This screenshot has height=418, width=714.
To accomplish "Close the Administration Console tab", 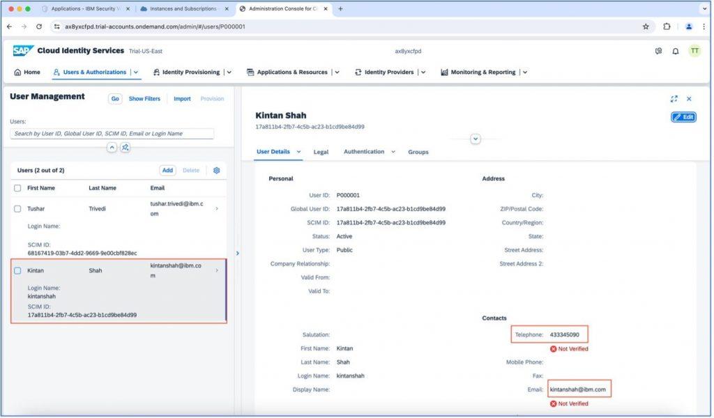I will (325, 8).
